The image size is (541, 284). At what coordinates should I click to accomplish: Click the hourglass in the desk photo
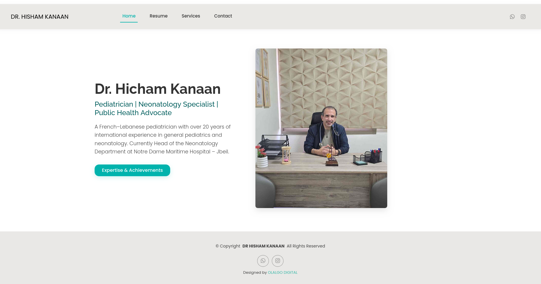click(286, 155)
